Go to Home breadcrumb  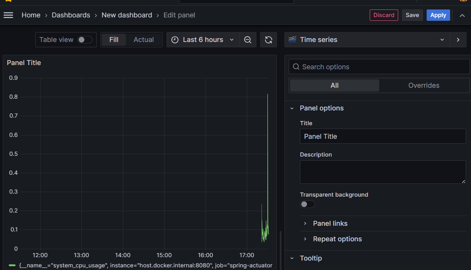[31, 15]
